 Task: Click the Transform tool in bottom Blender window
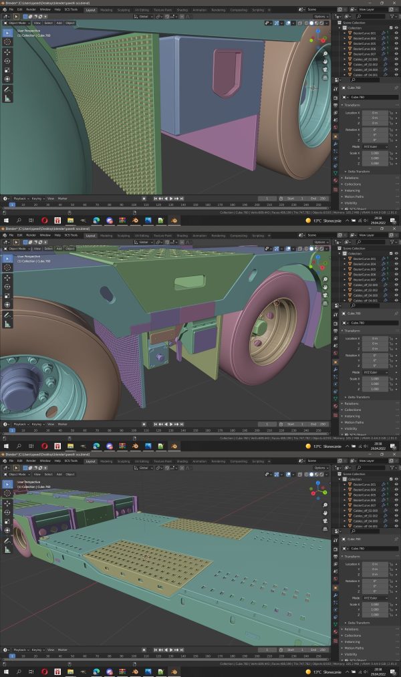click(x=7, y=531)
